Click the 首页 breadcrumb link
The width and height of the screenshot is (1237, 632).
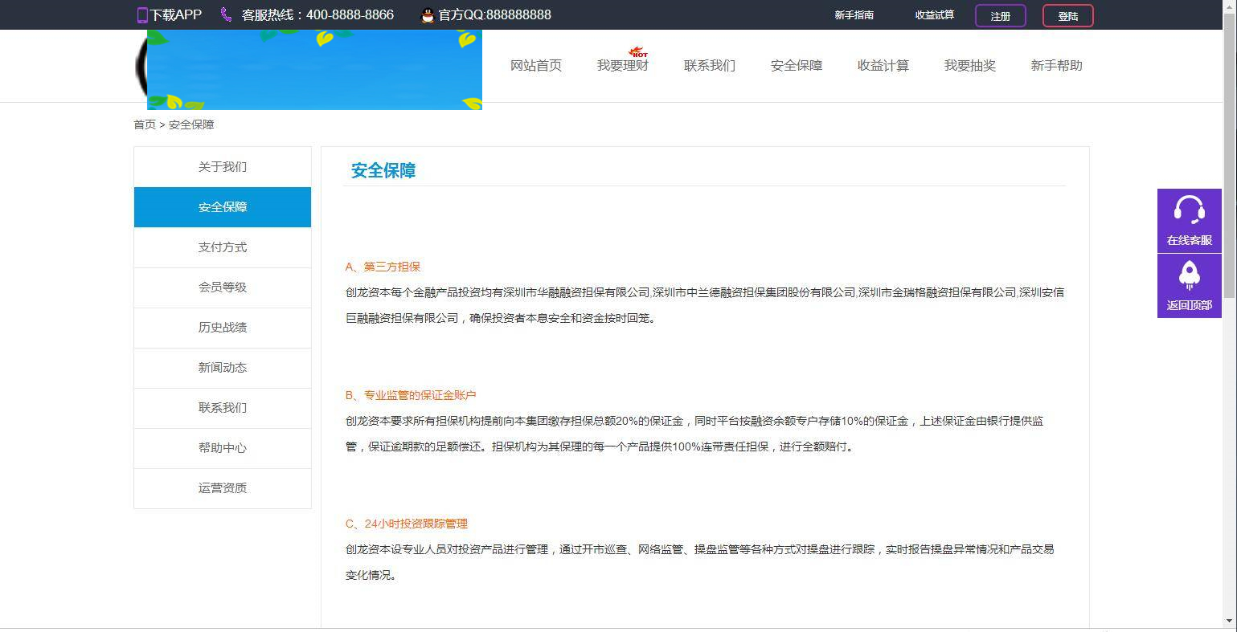point(144,124)
